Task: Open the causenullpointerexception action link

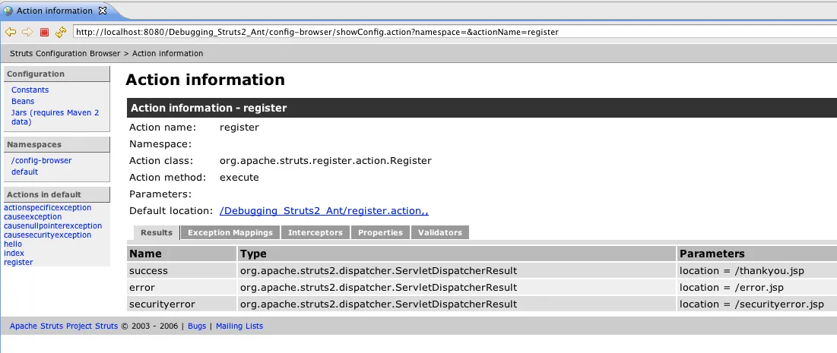Action: coord(53,225)
